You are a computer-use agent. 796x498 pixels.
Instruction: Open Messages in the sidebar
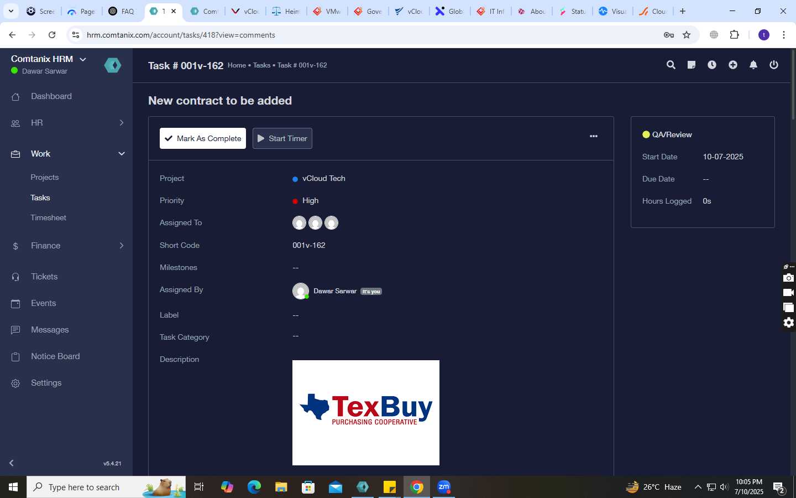point(50,330)
